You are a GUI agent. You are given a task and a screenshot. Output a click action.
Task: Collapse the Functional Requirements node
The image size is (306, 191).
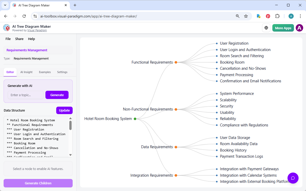176,62
